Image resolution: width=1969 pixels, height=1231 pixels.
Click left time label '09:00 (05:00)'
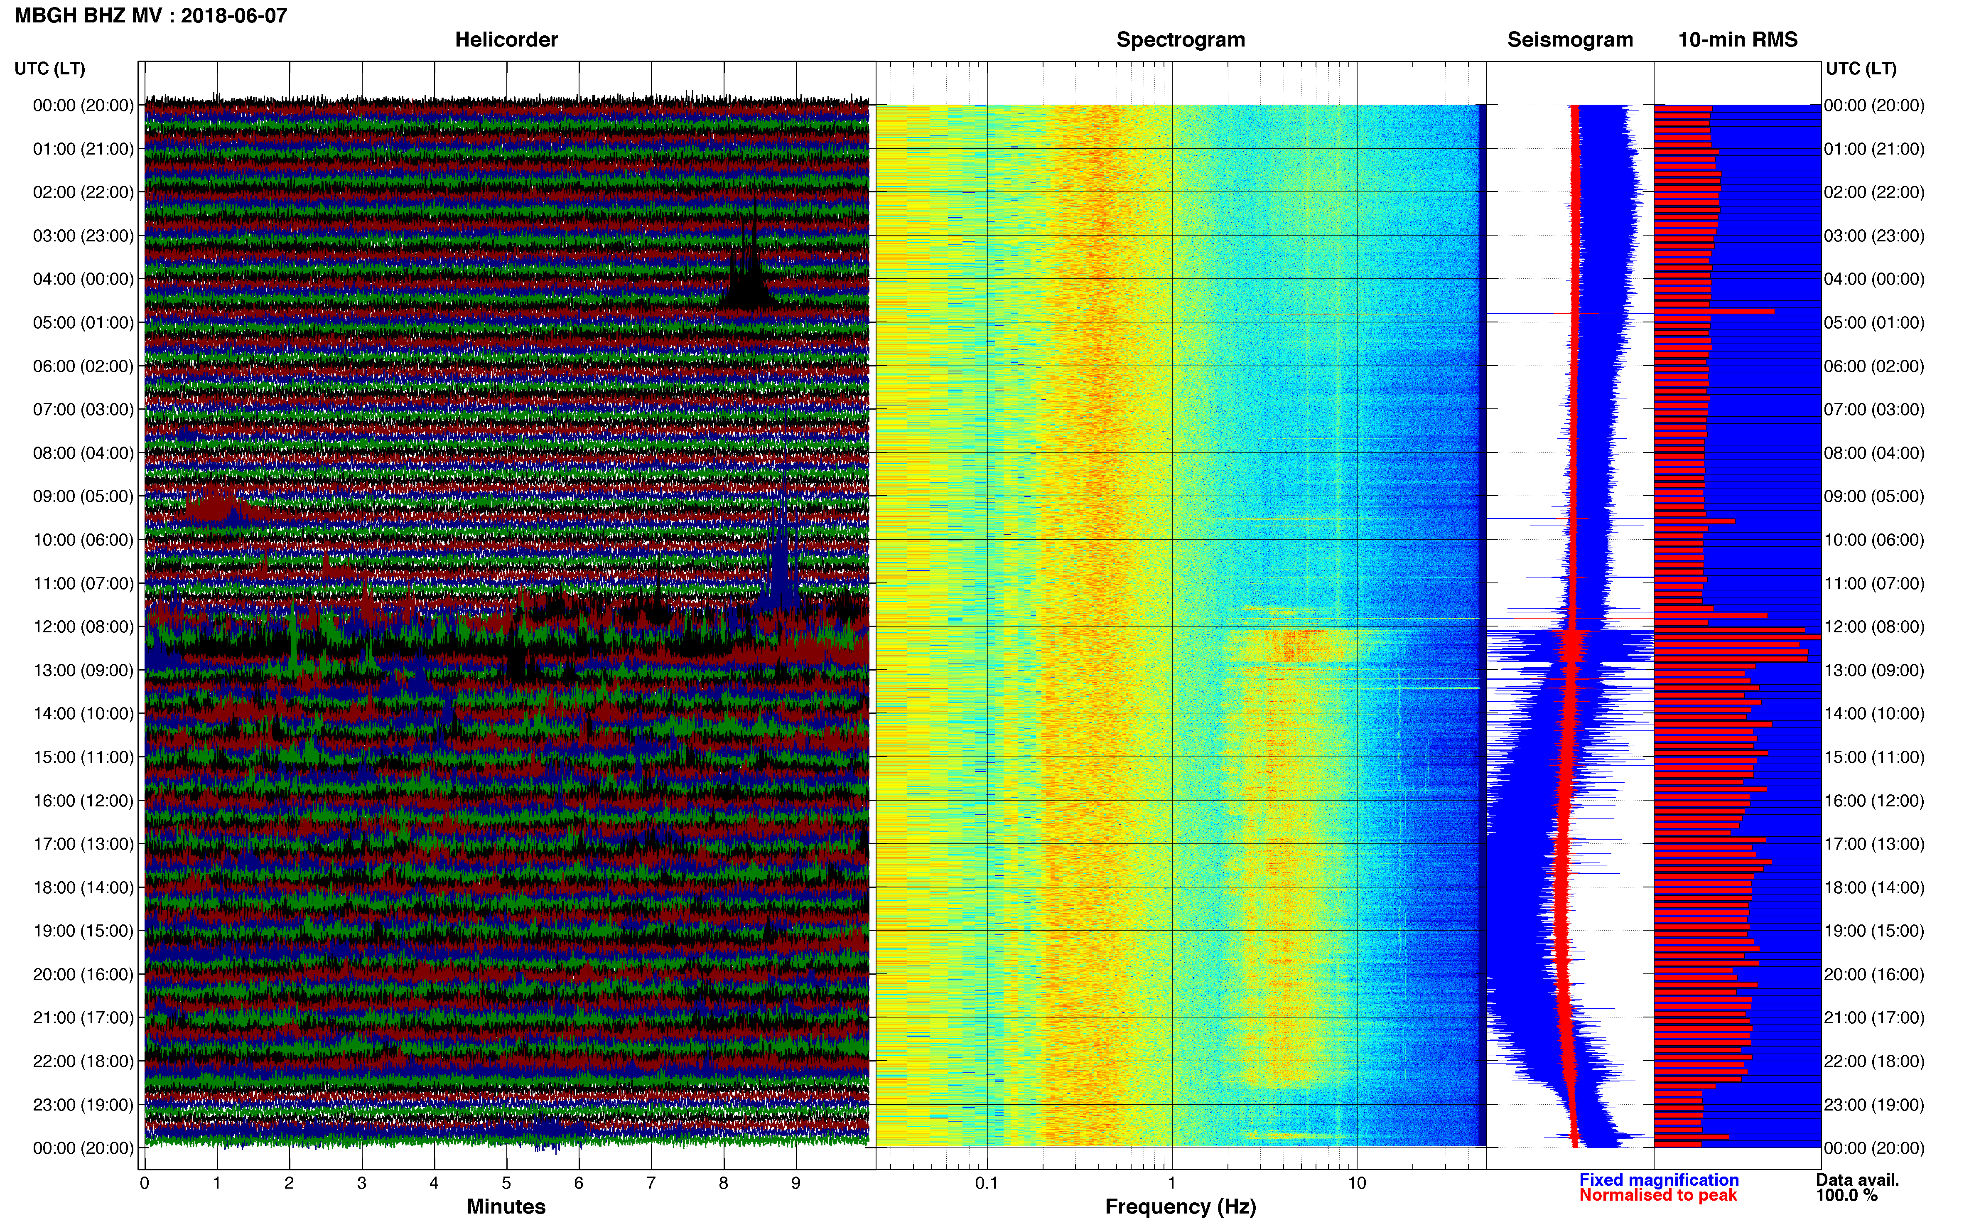(x=83, y=496)
